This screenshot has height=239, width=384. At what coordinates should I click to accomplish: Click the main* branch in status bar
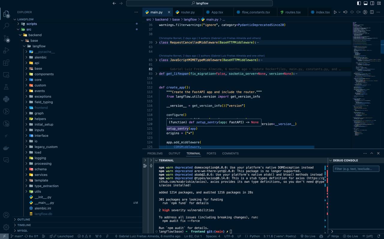[x=16, y=236]
